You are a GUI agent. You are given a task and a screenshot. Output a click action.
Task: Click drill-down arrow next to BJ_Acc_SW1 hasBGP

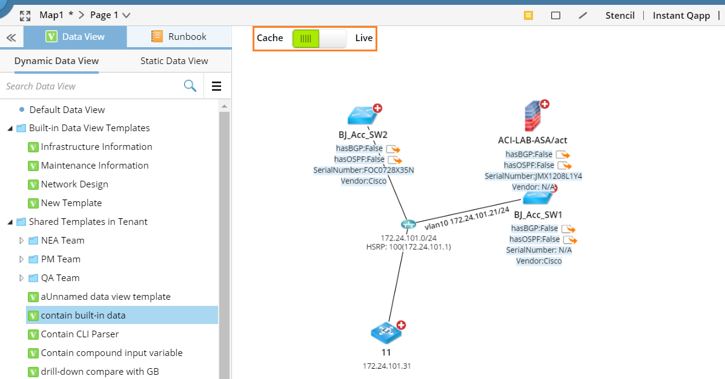(x=568, y=228)
